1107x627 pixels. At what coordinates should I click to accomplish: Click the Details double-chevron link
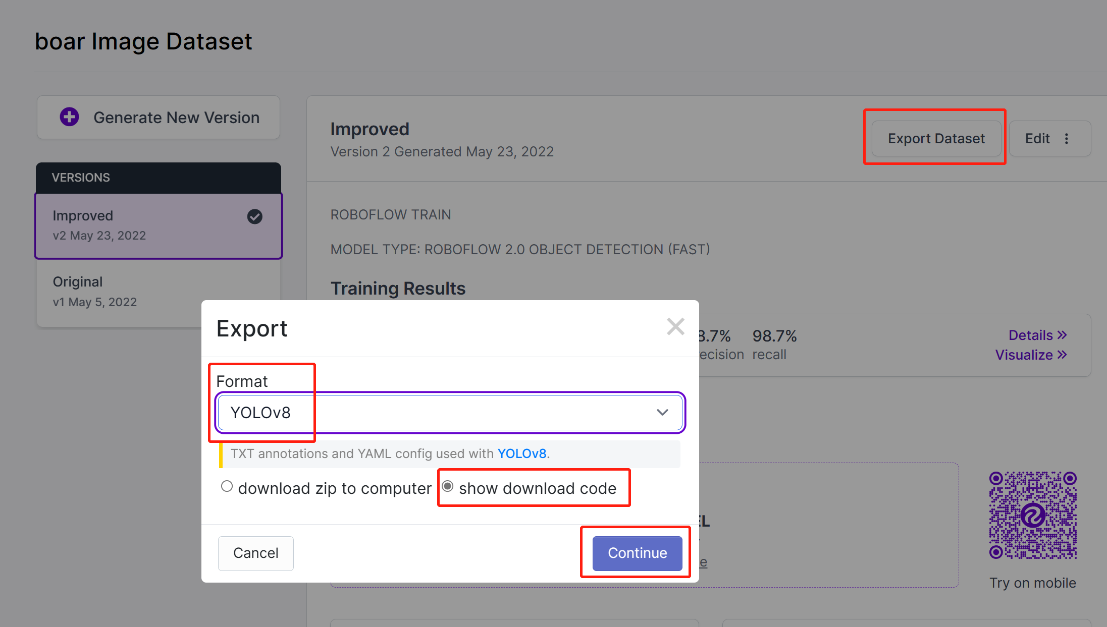[x=1037, y=335]
